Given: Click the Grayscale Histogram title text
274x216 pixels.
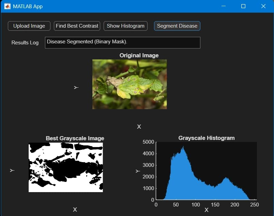Looking at the screenshot, I should point(207,138).
